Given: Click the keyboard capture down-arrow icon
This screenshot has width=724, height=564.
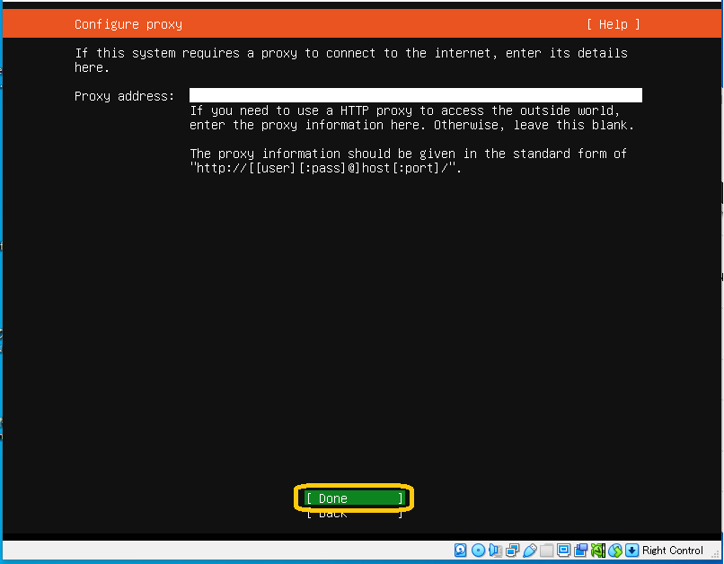Looking at the screenshot, I should [x=632, y=551].
